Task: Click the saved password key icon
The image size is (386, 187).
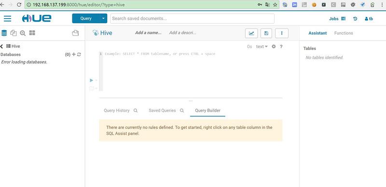Action: click(x=260, y=5)
